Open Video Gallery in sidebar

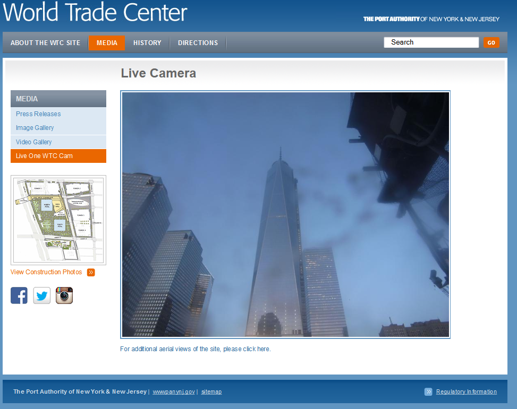click(x=58, y=142)
